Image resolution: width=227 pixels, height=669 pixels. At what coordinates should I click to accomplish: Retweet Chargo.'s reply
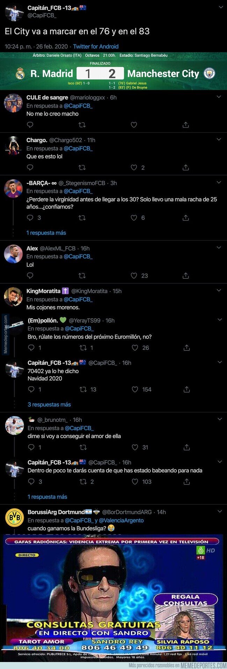(x=82, y=168)
